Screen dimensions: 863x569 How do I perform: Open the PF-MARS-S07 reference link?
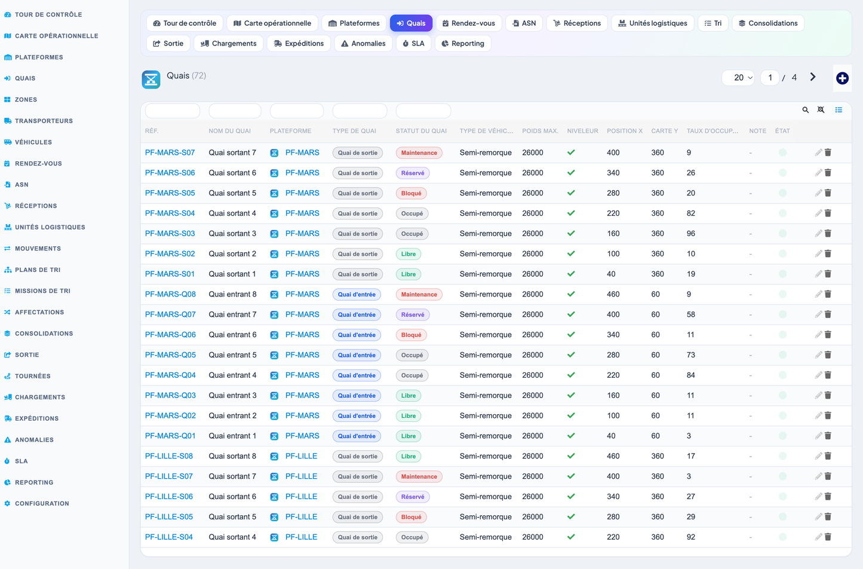170,152
